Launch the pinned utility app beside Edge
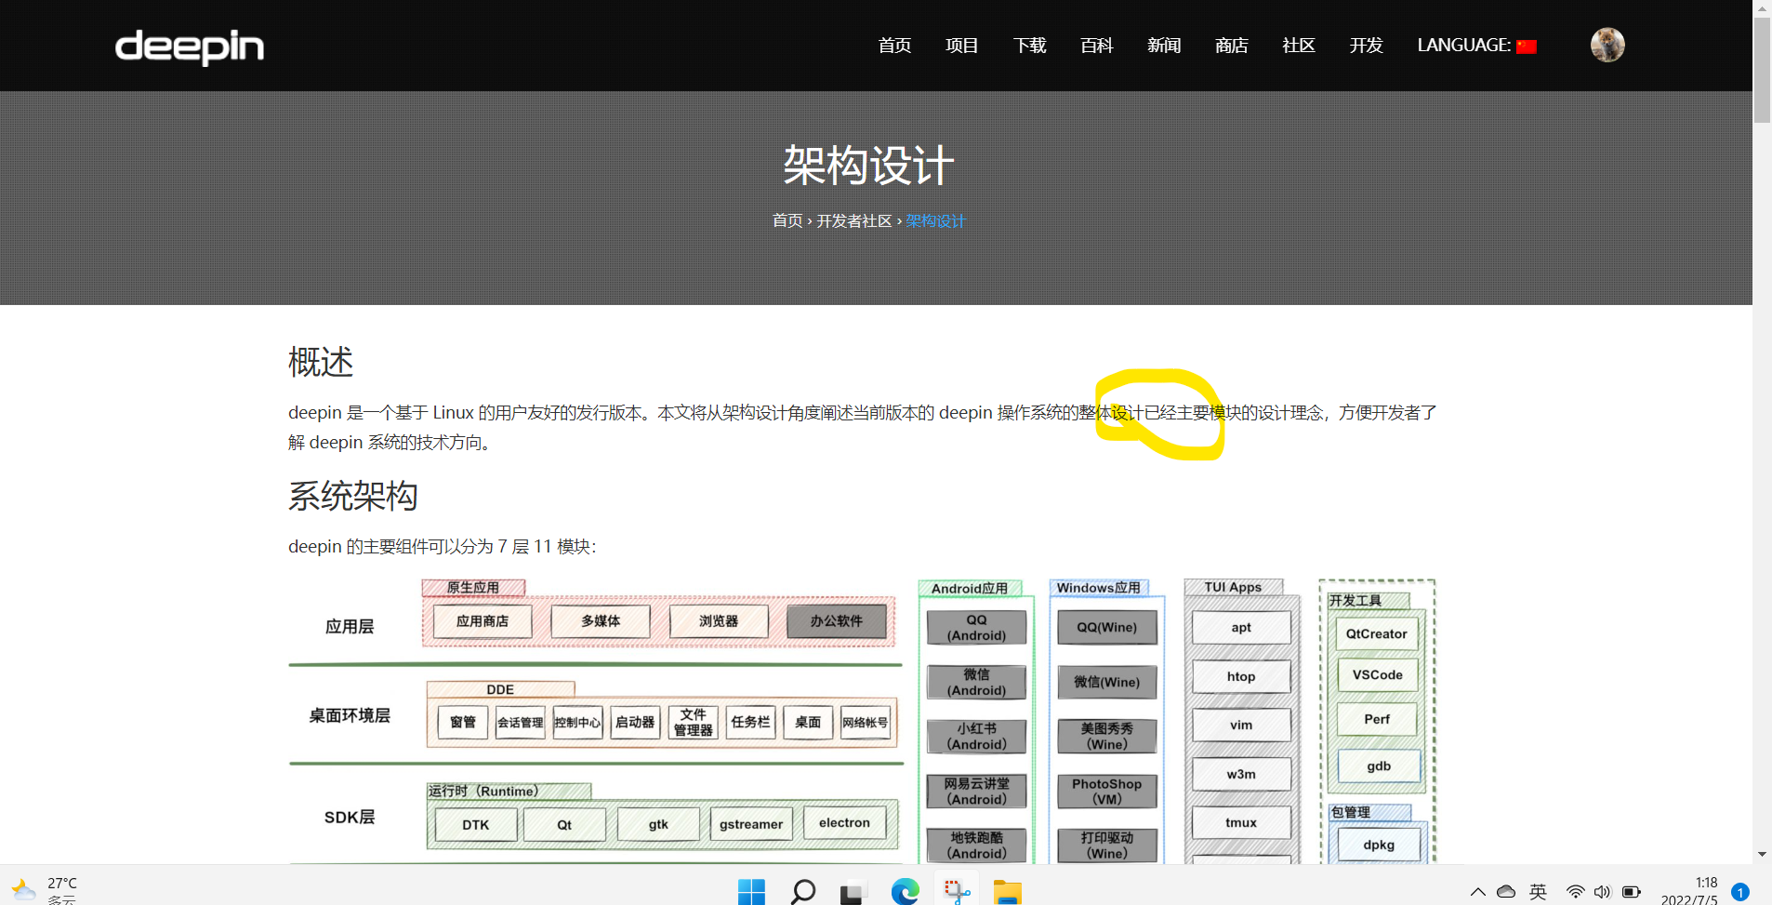1772x905 pixels. (x=955, y=890)
